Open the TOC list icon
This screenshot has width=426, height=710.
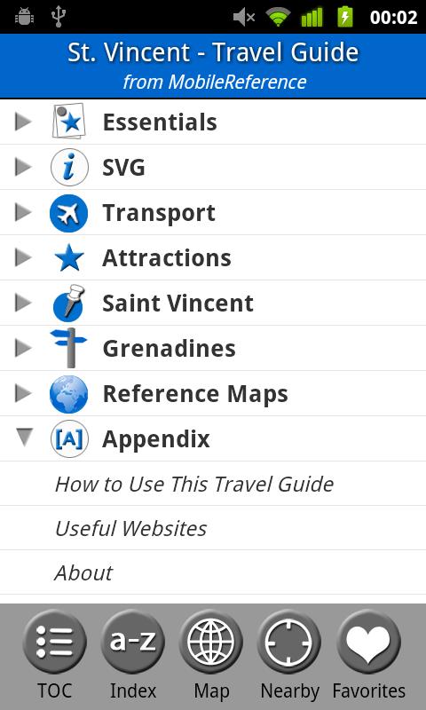coord(54,642)
